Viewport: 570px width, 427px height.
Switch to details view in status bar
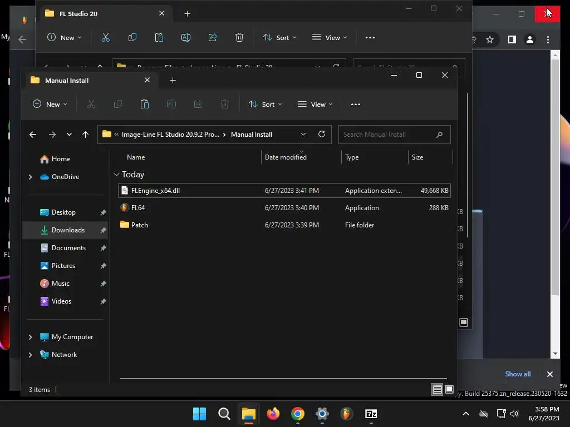tap(438, 390)
